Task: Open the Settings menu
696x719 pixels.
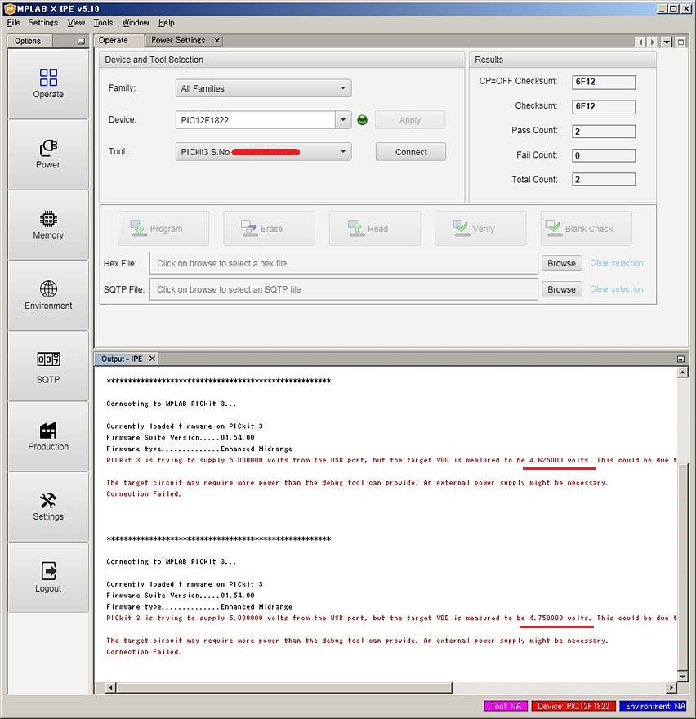Action: click(43, 23)
